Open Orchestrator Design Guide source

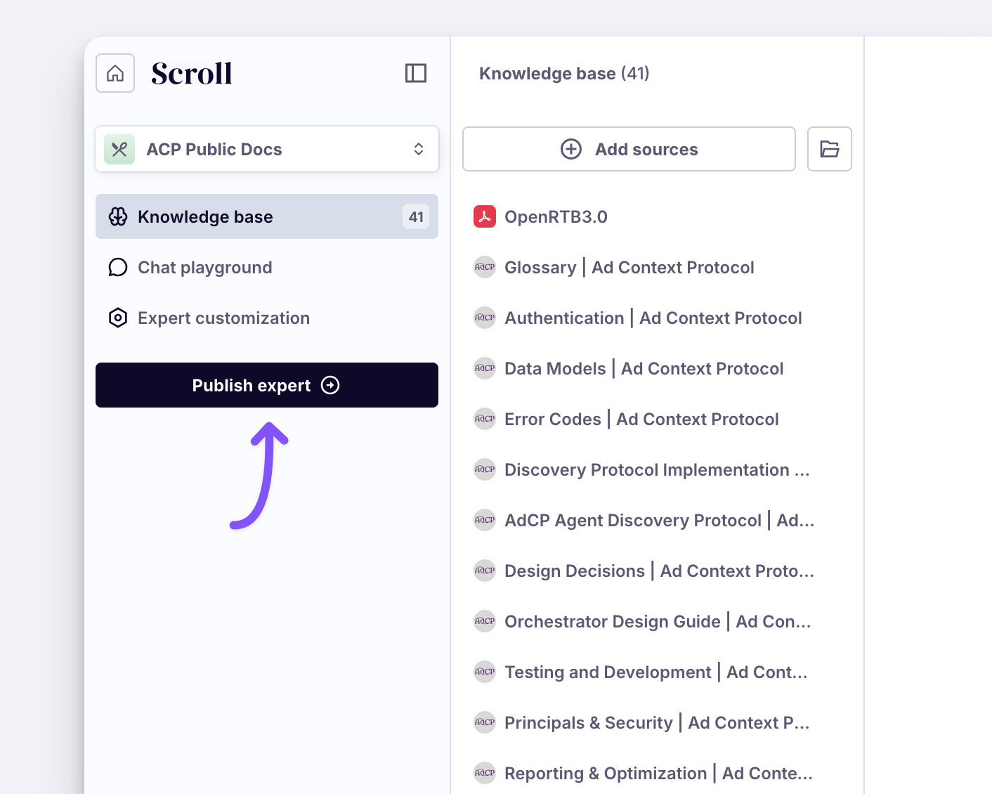pos(658,622)
